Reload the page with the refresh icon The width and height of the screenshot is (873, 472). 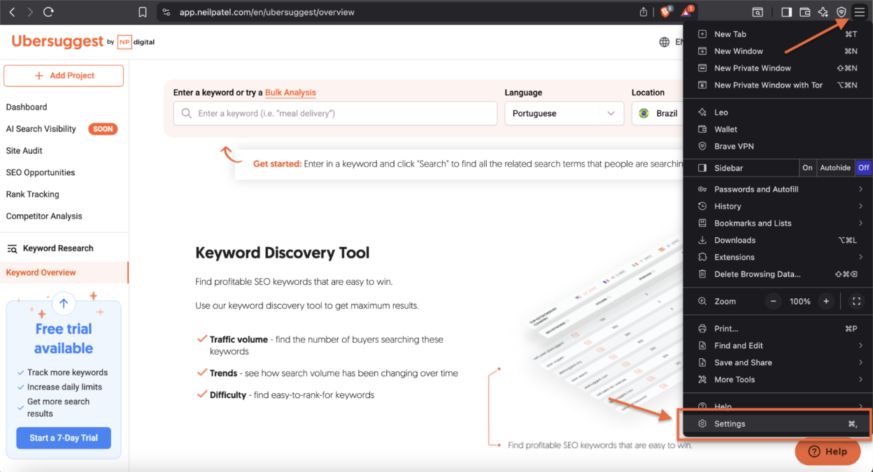click(48, 12)
